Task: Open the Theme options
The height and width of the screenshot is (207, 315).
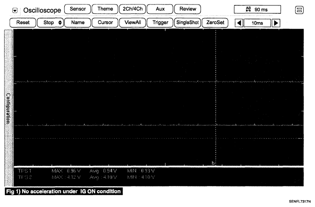Action: (x=104, y=9)
